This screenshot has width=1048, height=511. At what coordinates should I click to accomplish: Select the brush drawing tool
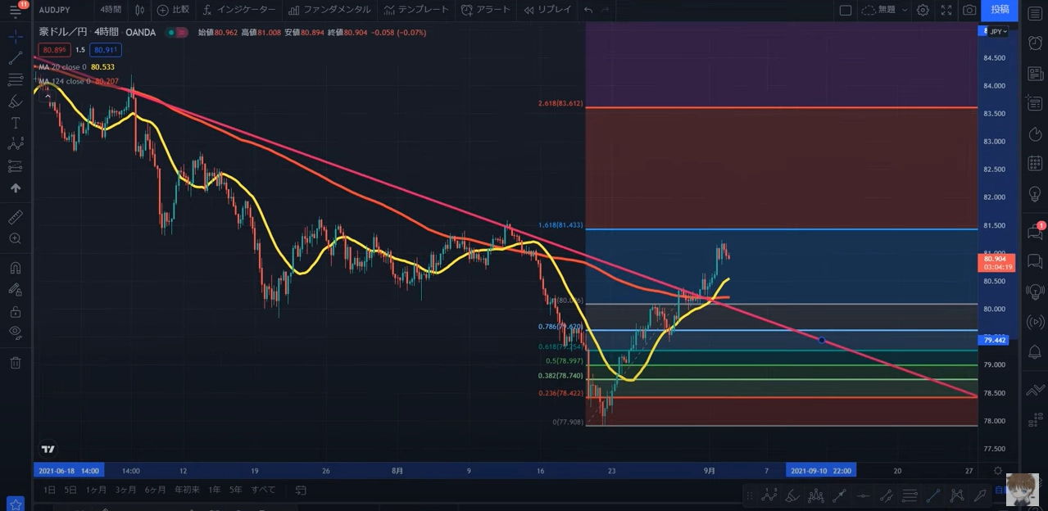click(16, 102)
